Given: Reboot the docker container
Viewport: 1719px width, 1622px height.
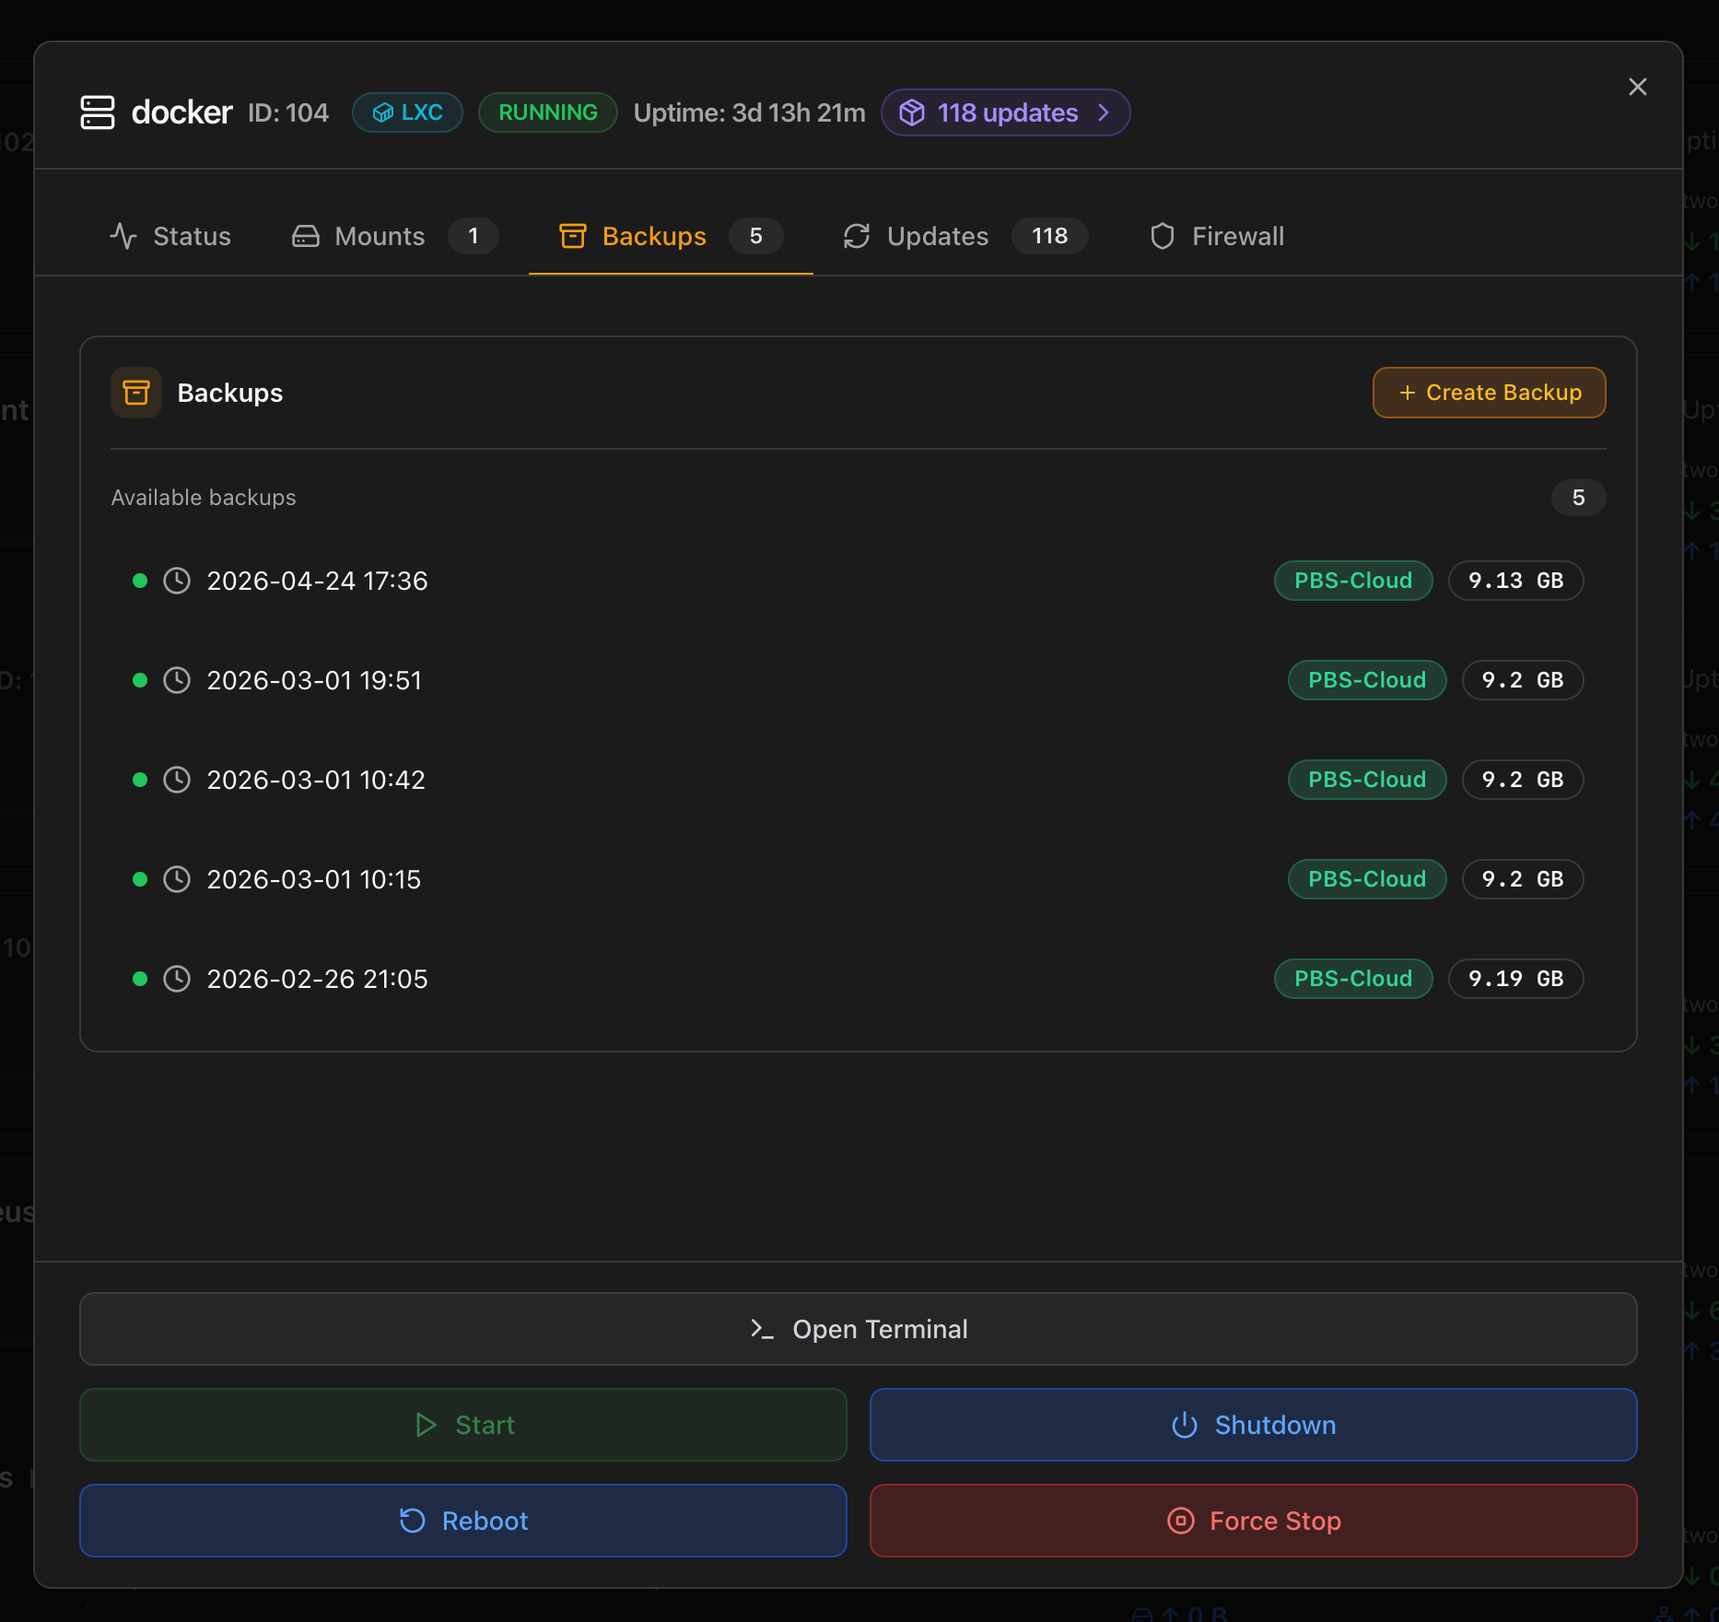Looking at the screenshot, I should click(x=463, y=1521).
